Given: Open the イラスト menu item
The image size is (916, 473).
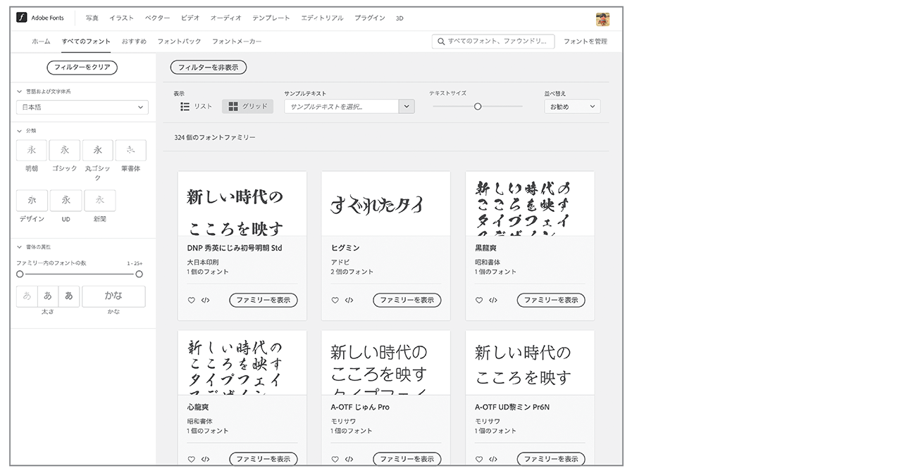Looking at the screenshot, I should click(121, 18).
